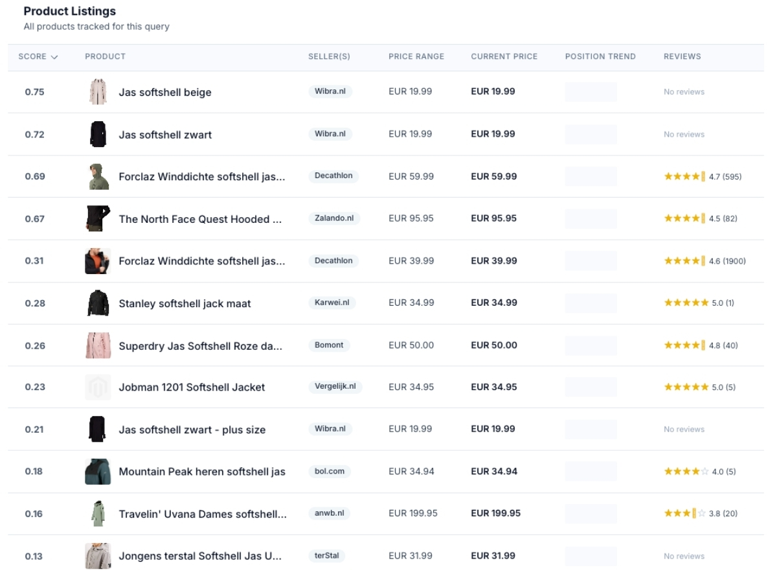This screenshot has width=777, height=587.
Task: Click the beige softshell jacket thumbnail
Action: pyautogui.click(x=98, y=92)
